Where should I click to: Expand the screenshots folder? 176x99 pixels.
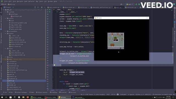[x=5, y=31]
